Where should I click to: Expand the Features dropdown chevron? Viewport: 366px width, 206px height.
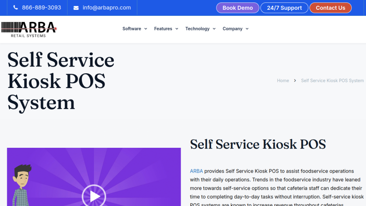(177, 29)
